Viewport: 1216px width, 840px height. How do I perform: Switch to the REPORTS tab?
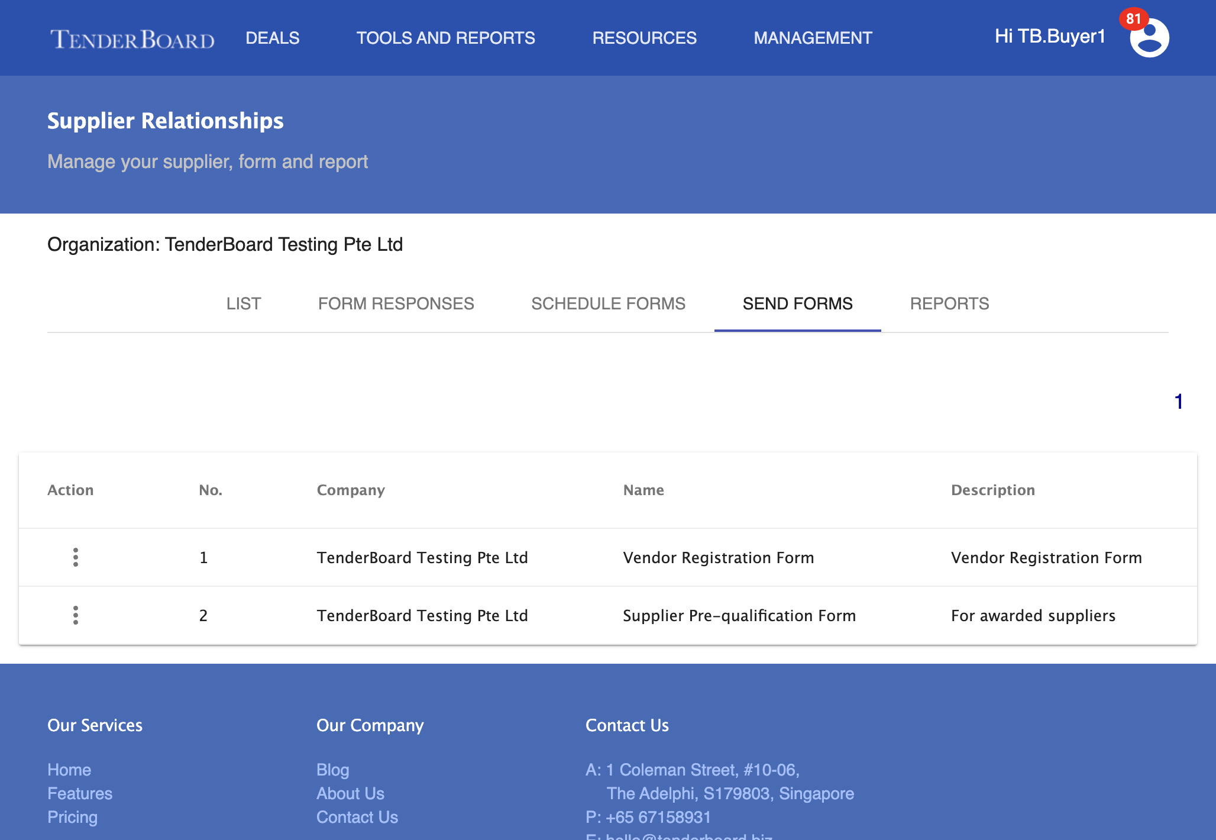(949, 303)
